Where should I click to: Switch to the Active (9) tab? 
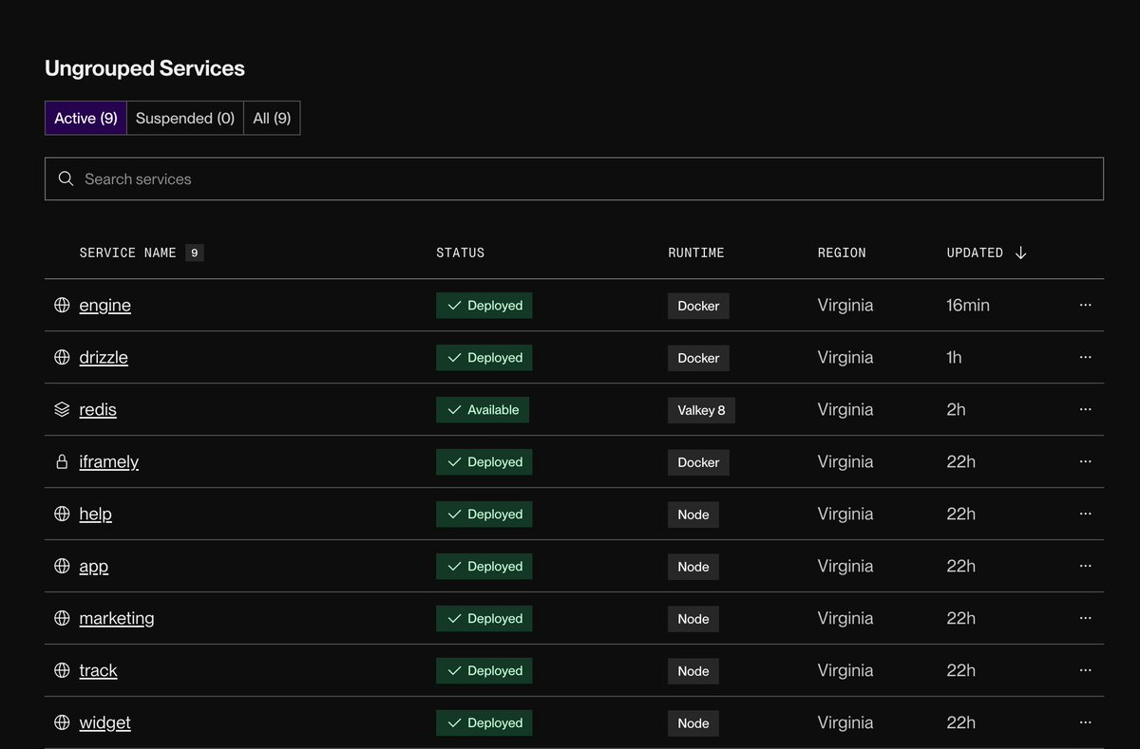(x=85, y=119)
